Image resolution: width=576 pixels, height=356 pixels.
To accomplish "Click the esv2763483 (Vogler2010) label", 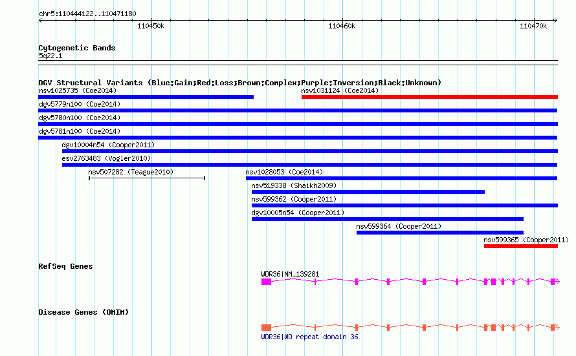I will pos(107,158).
